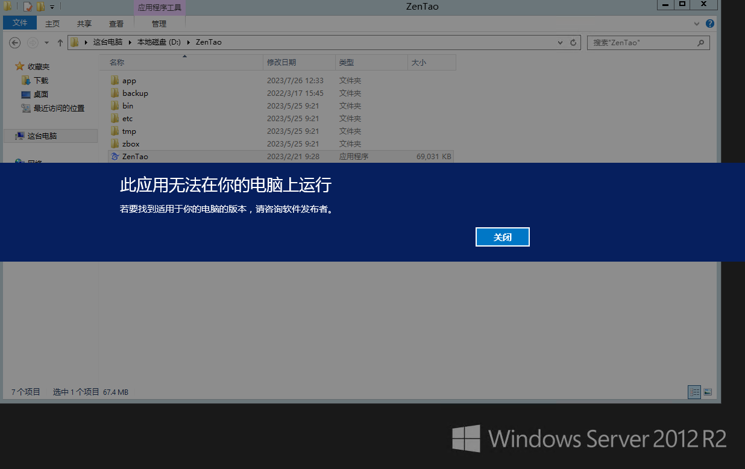
Task: Click 本地磁盘 (D:) in the address breadcrumb
Action: click(159, 42)
